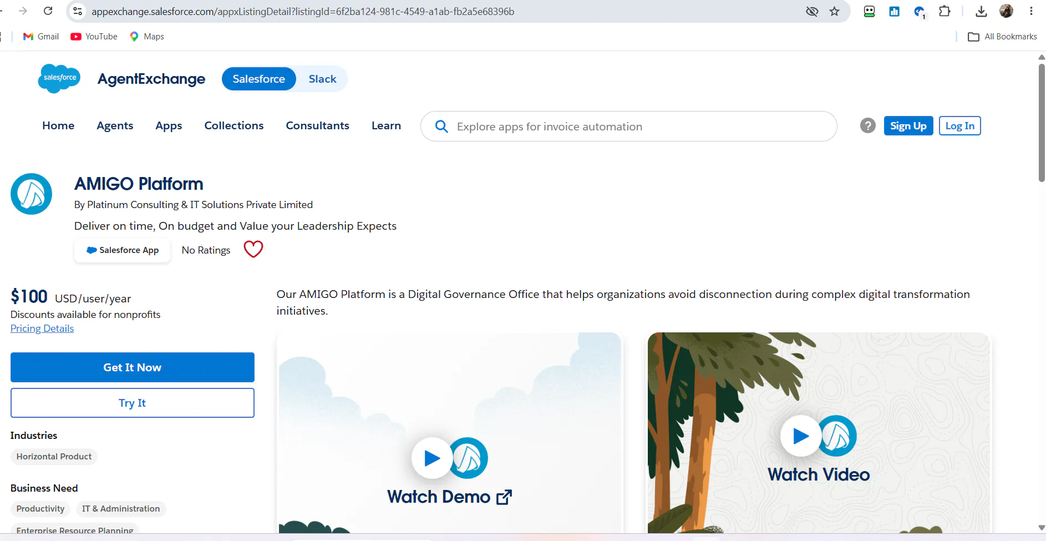The height and width of the screenshot is (541, 1046).
Task: Click the Sign Up button
Action: pos(908,126)
